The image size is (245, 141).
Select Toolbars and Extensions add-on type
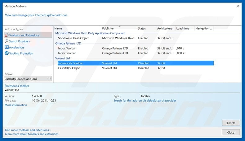[x=28, y=35]
